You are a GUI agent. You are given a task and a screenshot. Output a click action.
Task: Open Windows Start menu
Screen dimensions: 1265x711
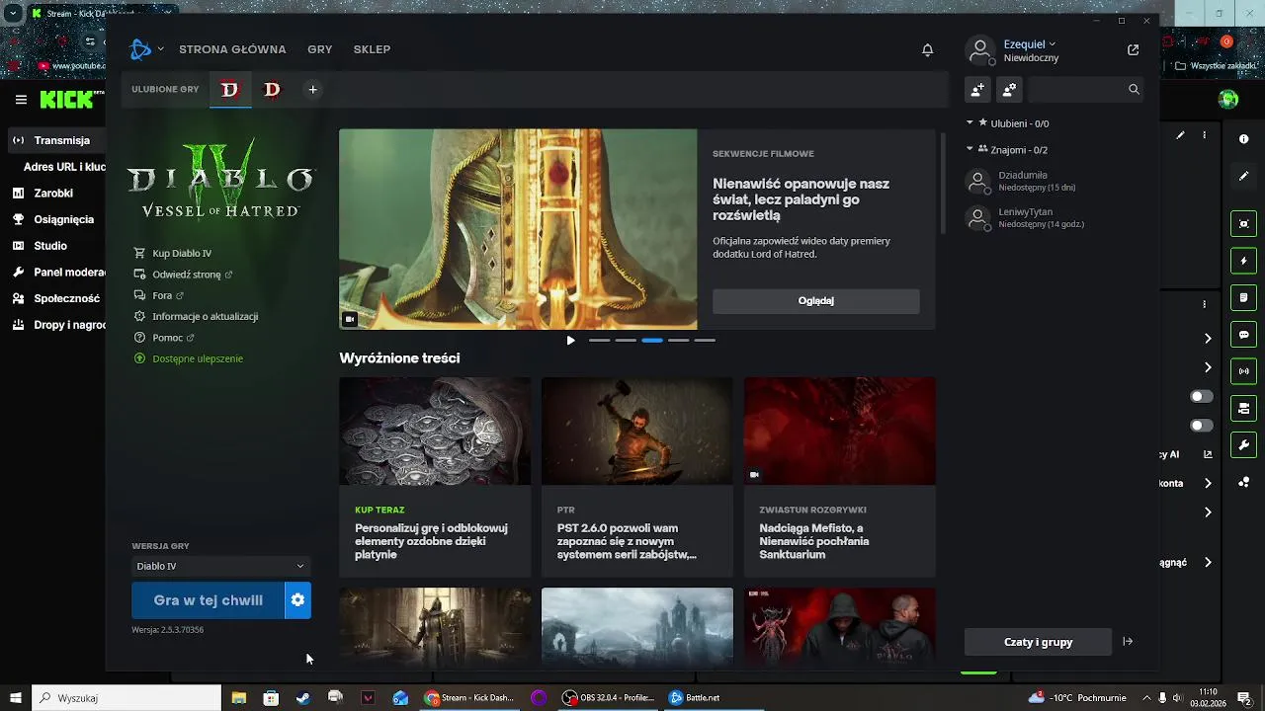16,697
